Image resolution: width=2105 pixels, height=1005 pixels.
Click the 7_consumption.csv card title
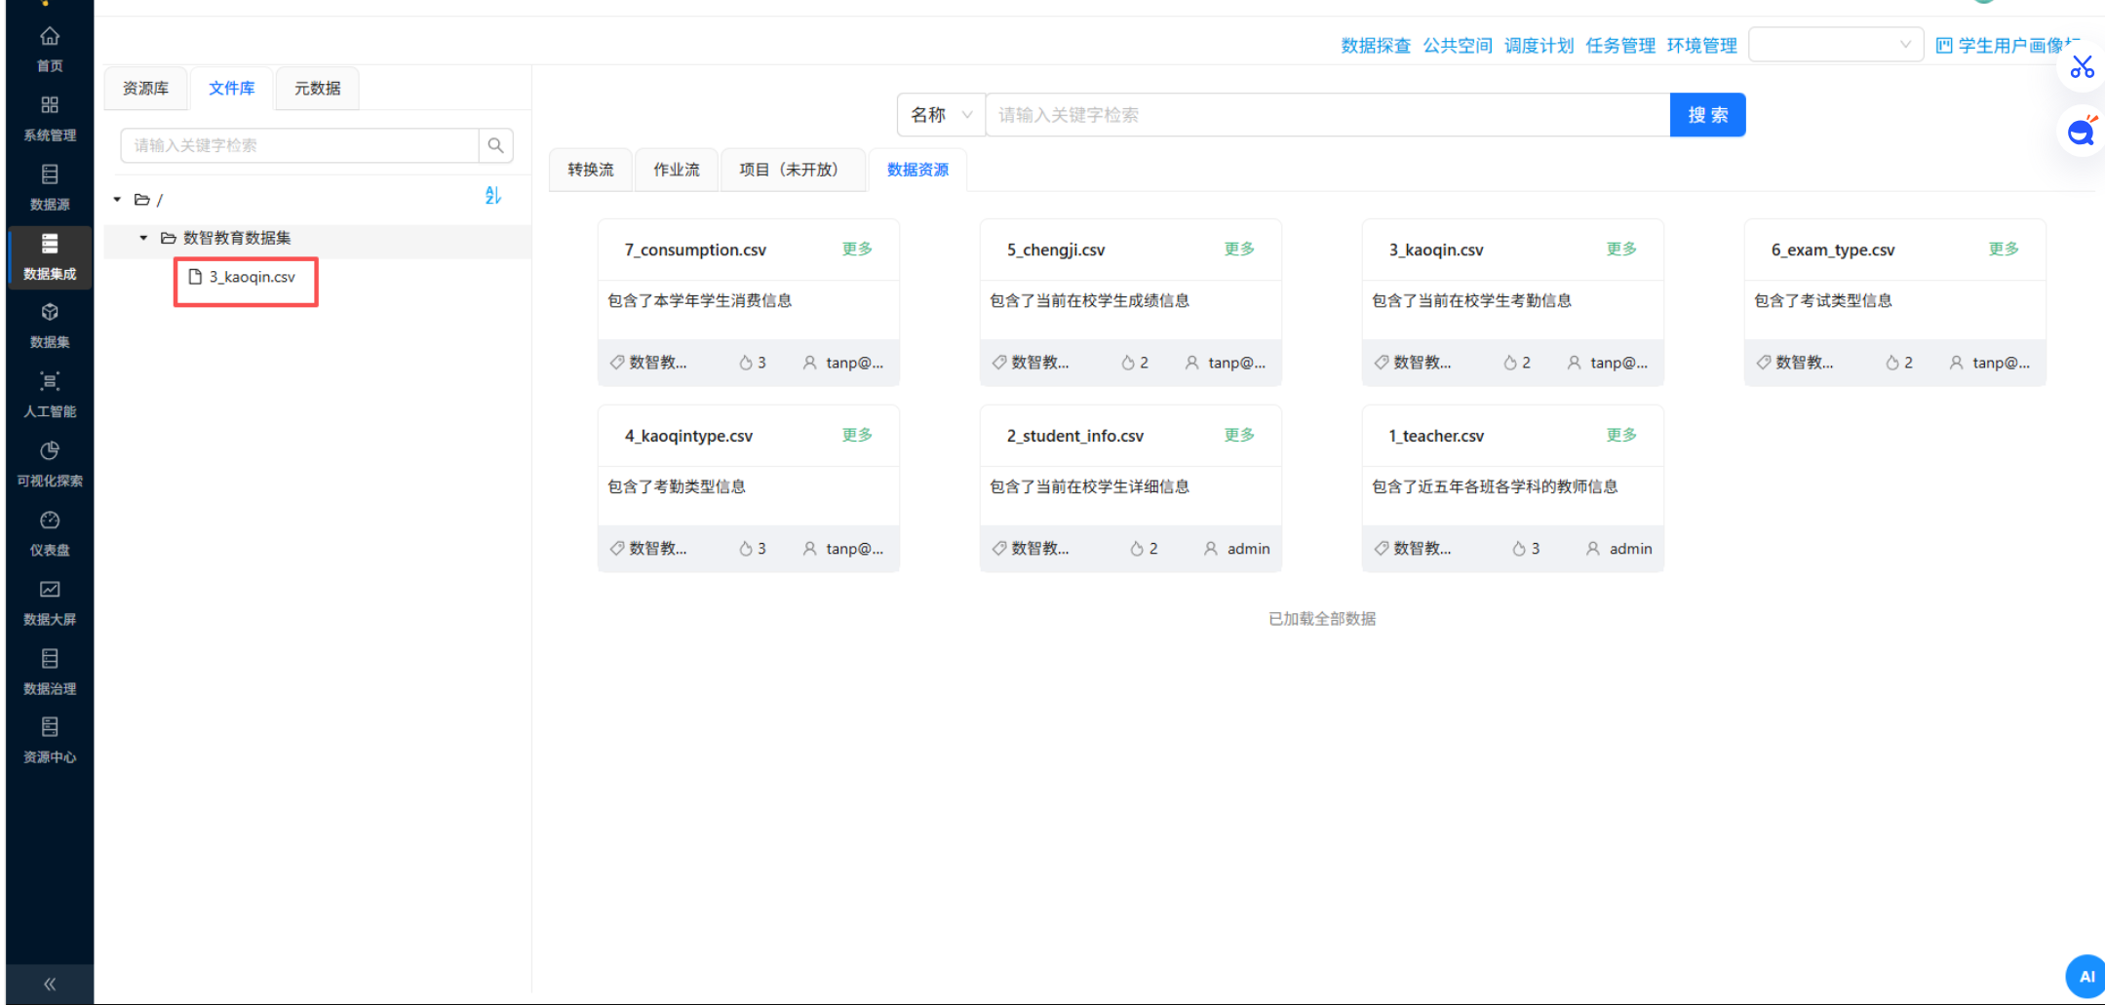pyautogui.click(x=695, y=251)
